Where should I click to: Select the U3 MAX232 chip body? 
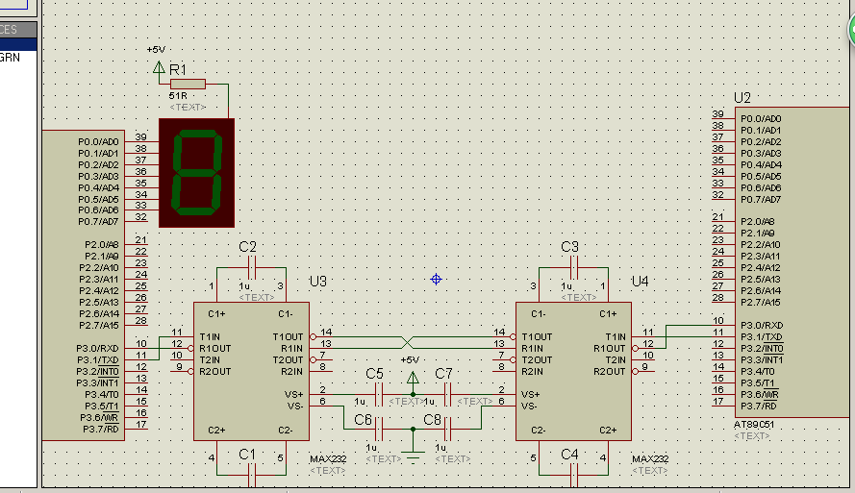tap(251, 372)
